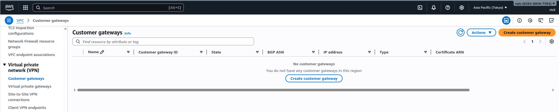Click the horizontal table scrollbar
Viewport: 559px width, 112px height.
273,90
